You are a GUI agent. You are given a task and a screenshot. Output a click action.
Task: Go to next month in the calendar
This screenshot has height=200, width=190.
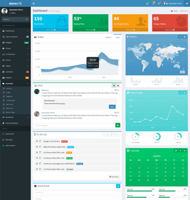tap(183, 156)
